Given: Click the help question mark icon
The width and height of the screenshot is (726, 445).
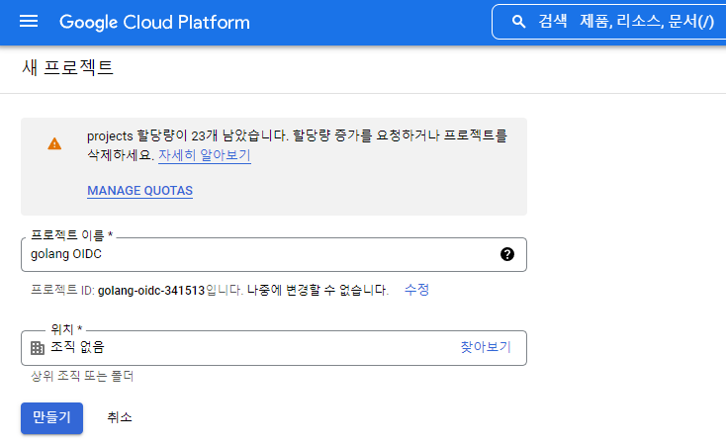Looking at the screenshot, I should click(x=507, y=254).
